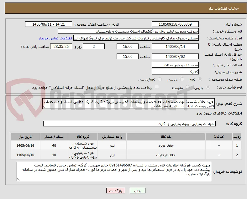
Task: Toggle the treasury bonds payment checkbox
Action: (157, 87)
